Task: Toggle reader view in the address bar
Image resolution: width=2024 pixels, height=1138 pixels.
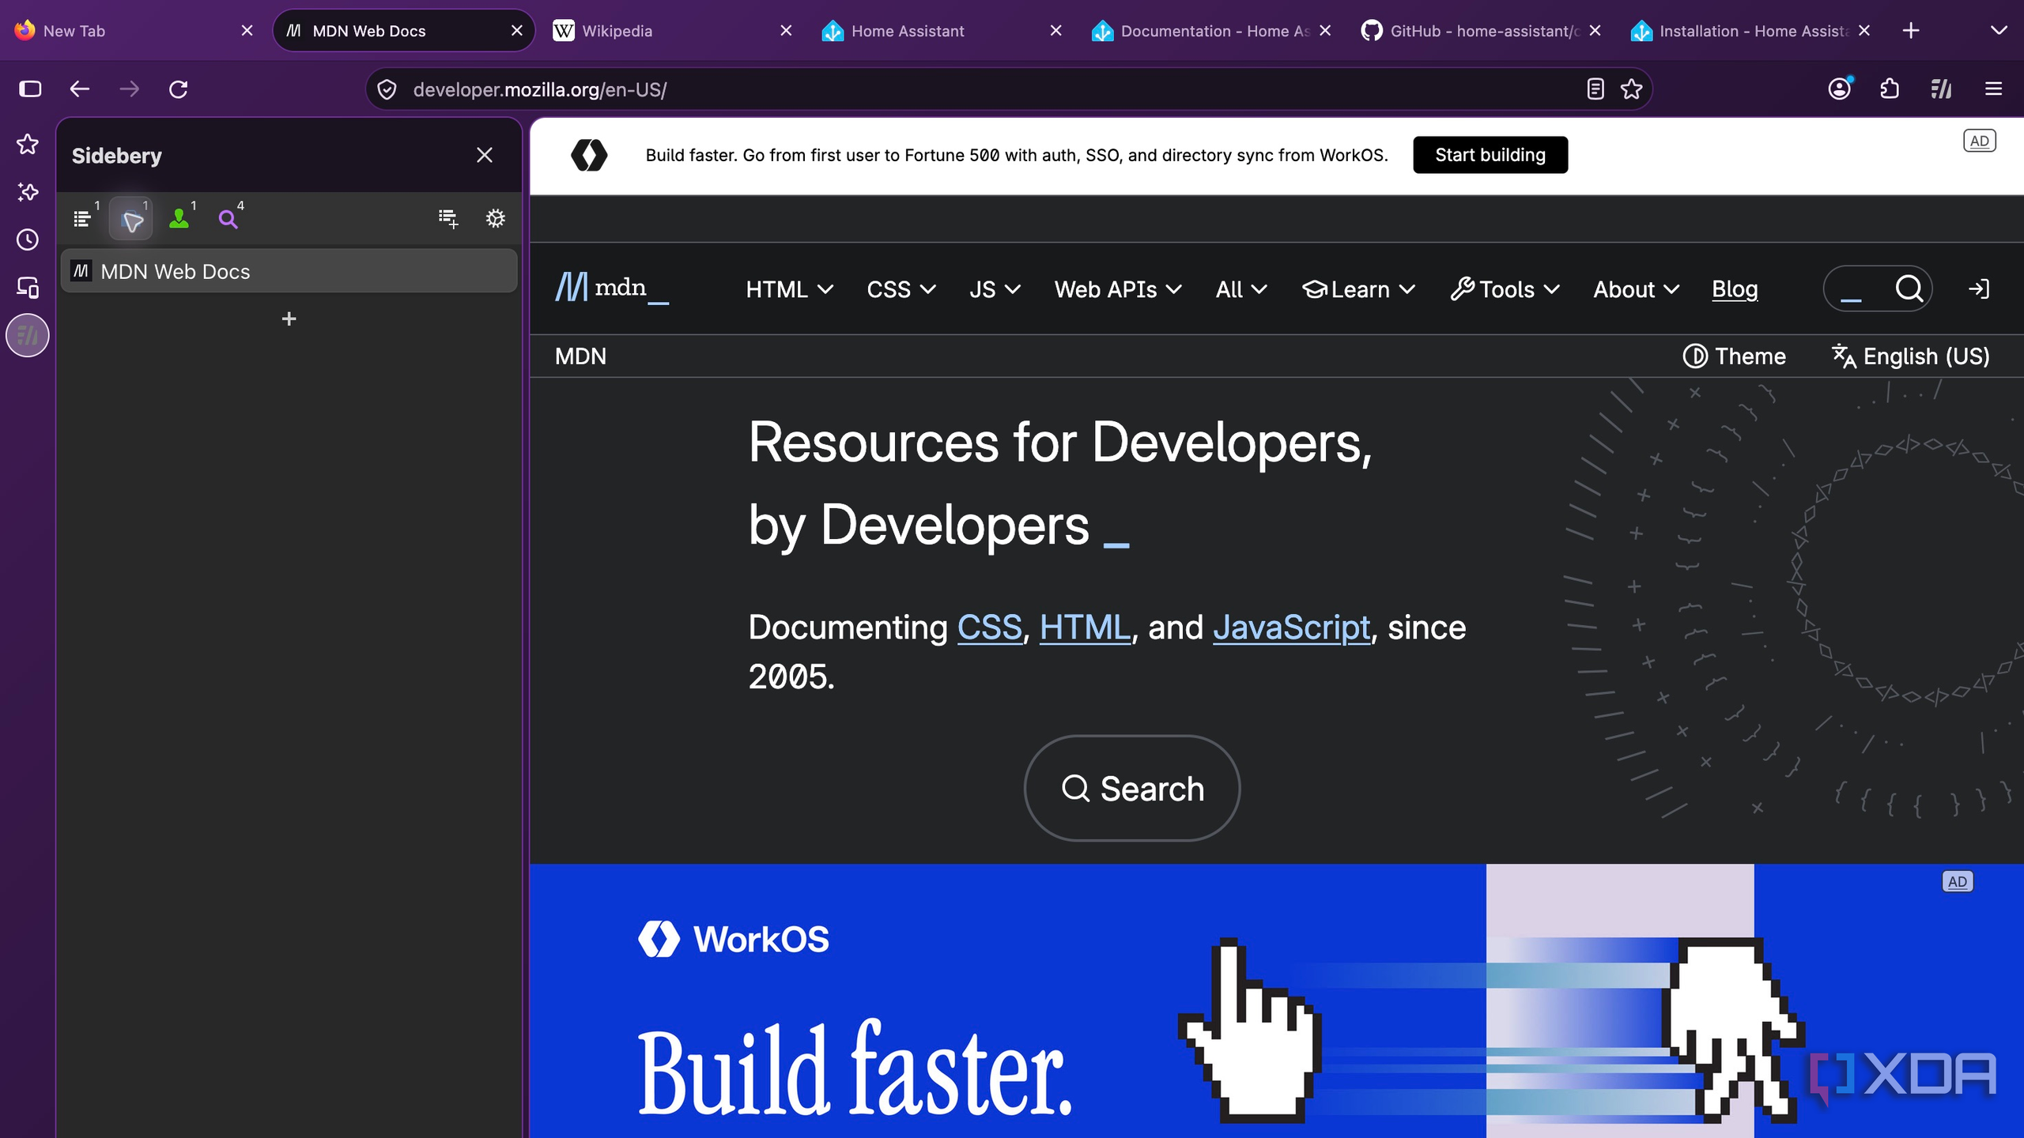Action: click(x=1595, y=89)
